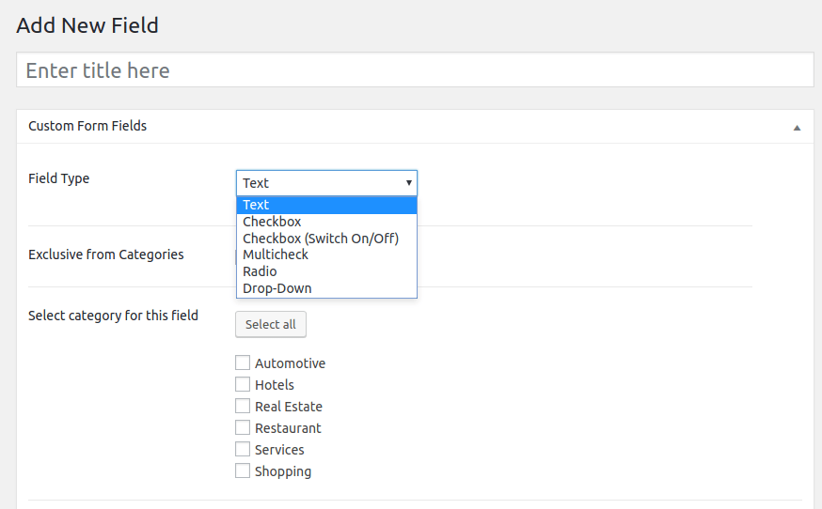Check the Automotive category checkbox
The width and height of the screenshot is (822, 509).
point(243,363)
